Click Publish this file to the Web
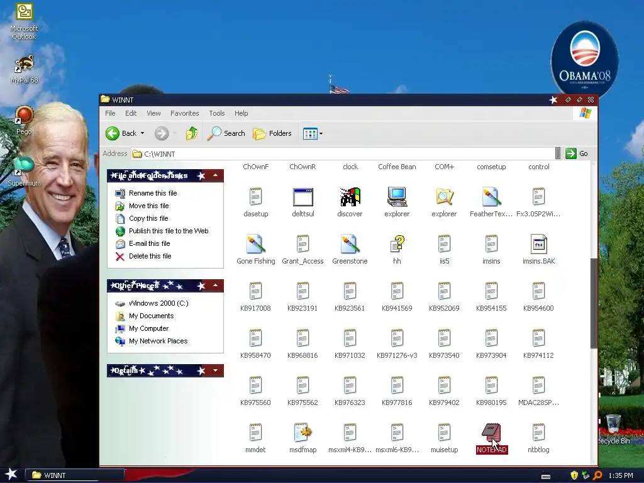The height and width of the screenshot is (483, 644). point(162,231)
